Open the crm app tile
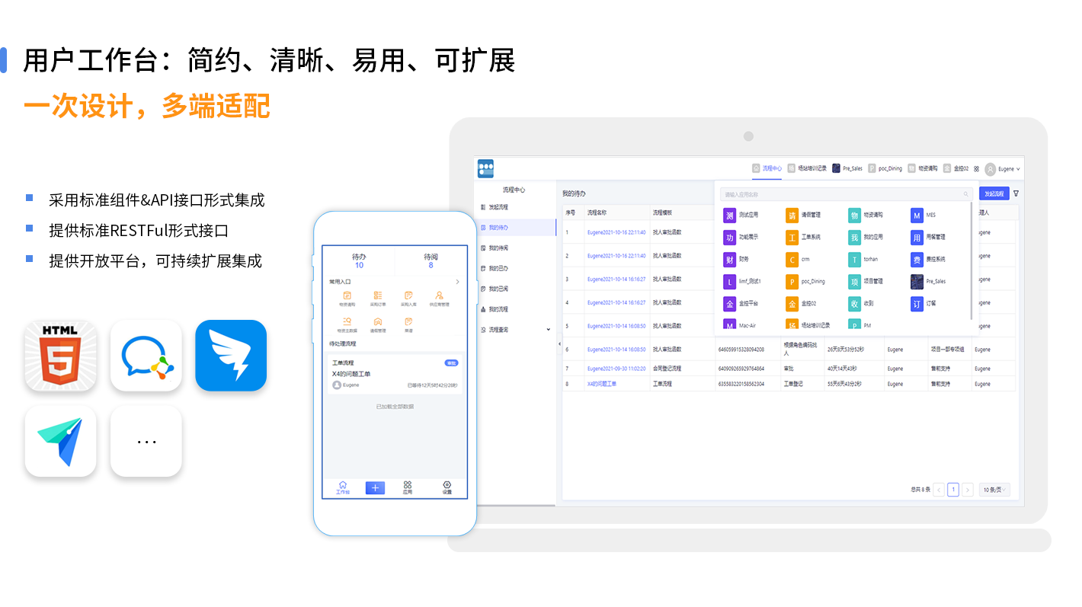 799,260
